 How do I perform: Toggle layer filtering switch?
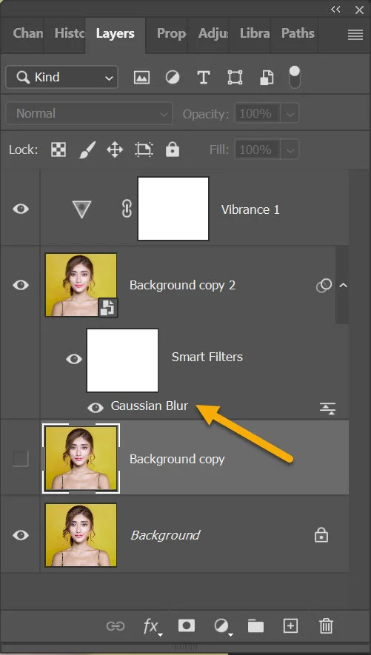(295, 77)
